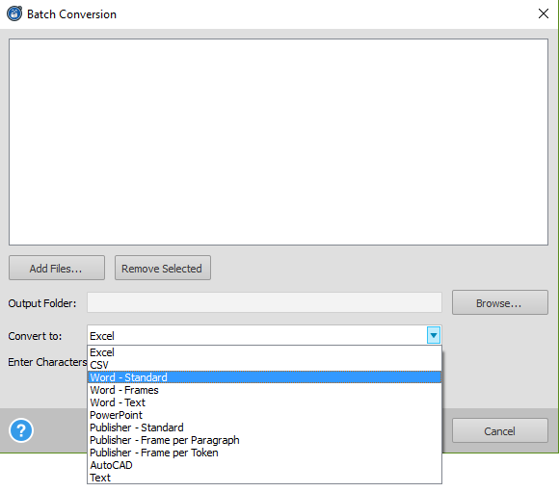This screenshot has width=559, height=492.
Task: Click the blue help question mark icon
Action: coord(21,430)
